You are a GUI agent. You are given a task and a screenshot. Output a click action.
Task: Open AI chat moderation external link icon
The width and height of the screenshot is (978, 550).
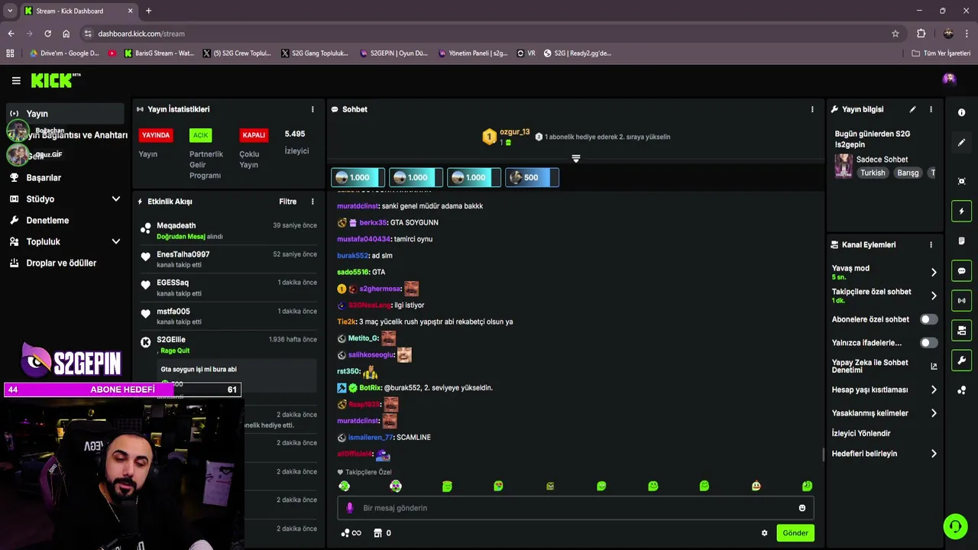934,366
